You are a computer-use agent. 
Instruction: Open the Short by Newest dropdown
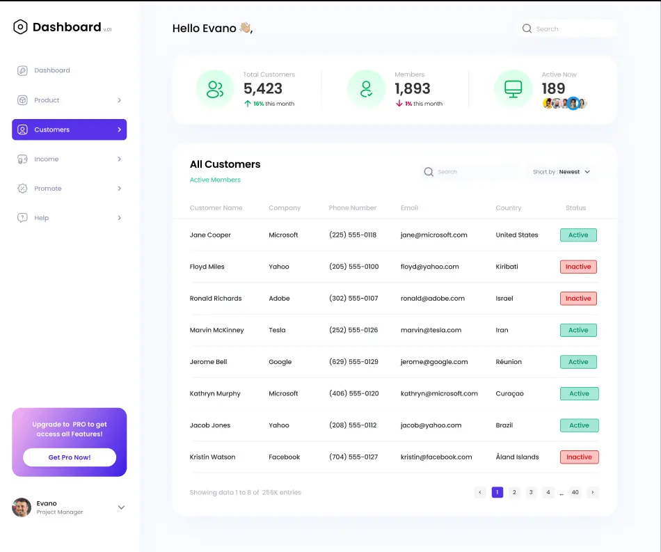561,171
